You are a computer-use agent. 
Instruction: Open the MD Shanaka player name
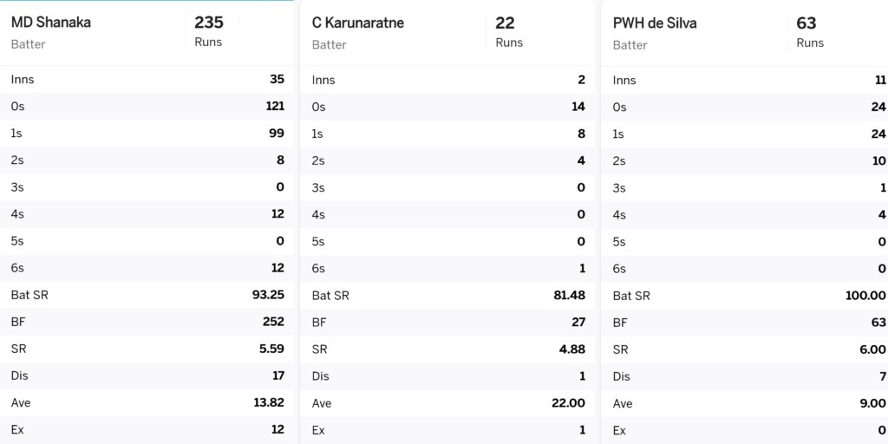(51, 23)
